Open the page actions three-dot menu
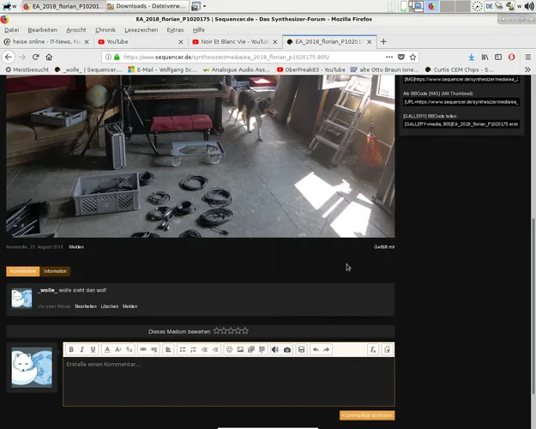Viewport: 536px width, 429px height. [x=389, y=57]
